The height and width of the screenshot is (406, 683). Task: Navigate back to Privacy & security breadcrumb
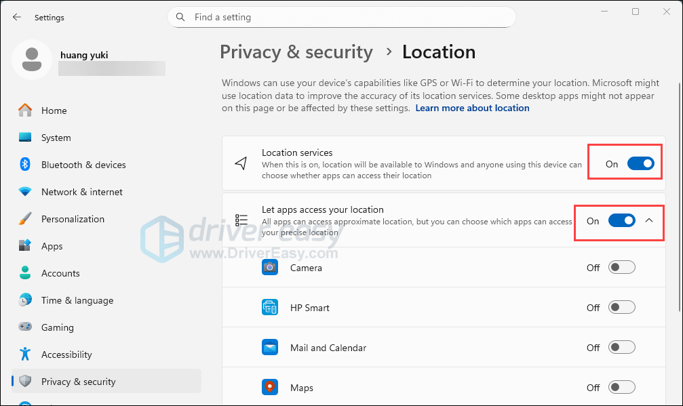click(x=296, y=52)
